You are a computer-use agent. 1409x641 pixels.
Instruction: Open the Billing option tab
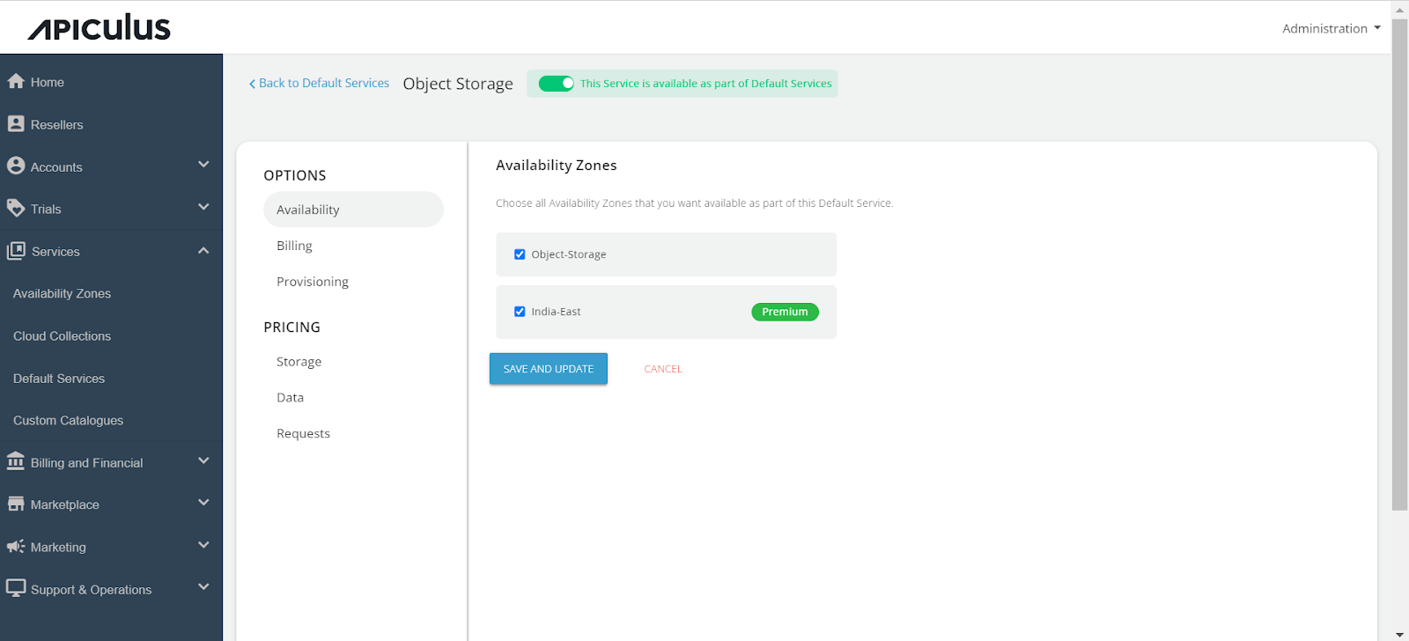tap(294, 246)
